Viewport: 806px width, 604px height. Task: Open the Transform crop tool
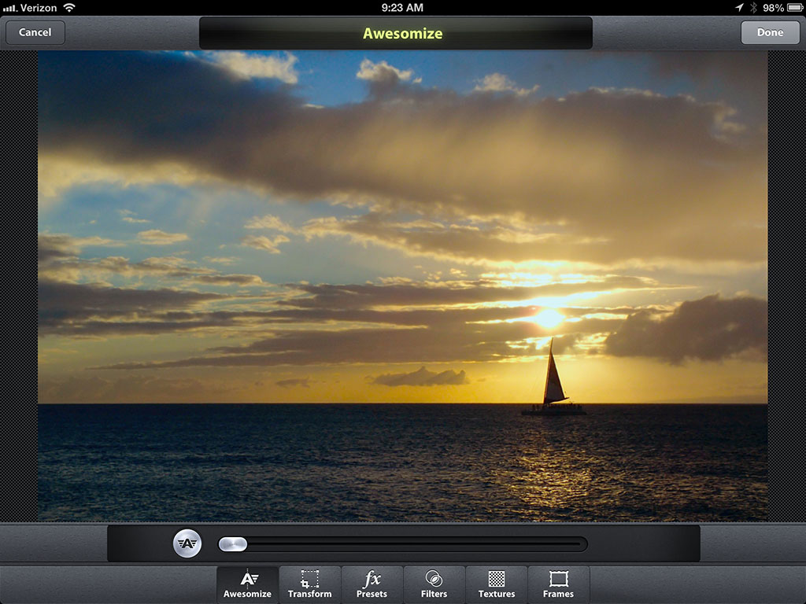click(x=309, y=584)
